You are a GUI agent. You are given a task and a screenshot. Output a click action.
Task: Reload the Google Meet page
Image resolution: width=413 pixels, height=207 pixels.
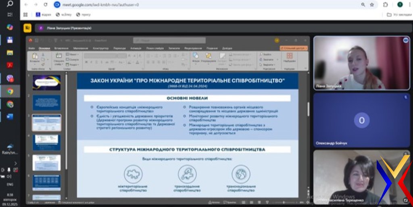tap(45, 4)
